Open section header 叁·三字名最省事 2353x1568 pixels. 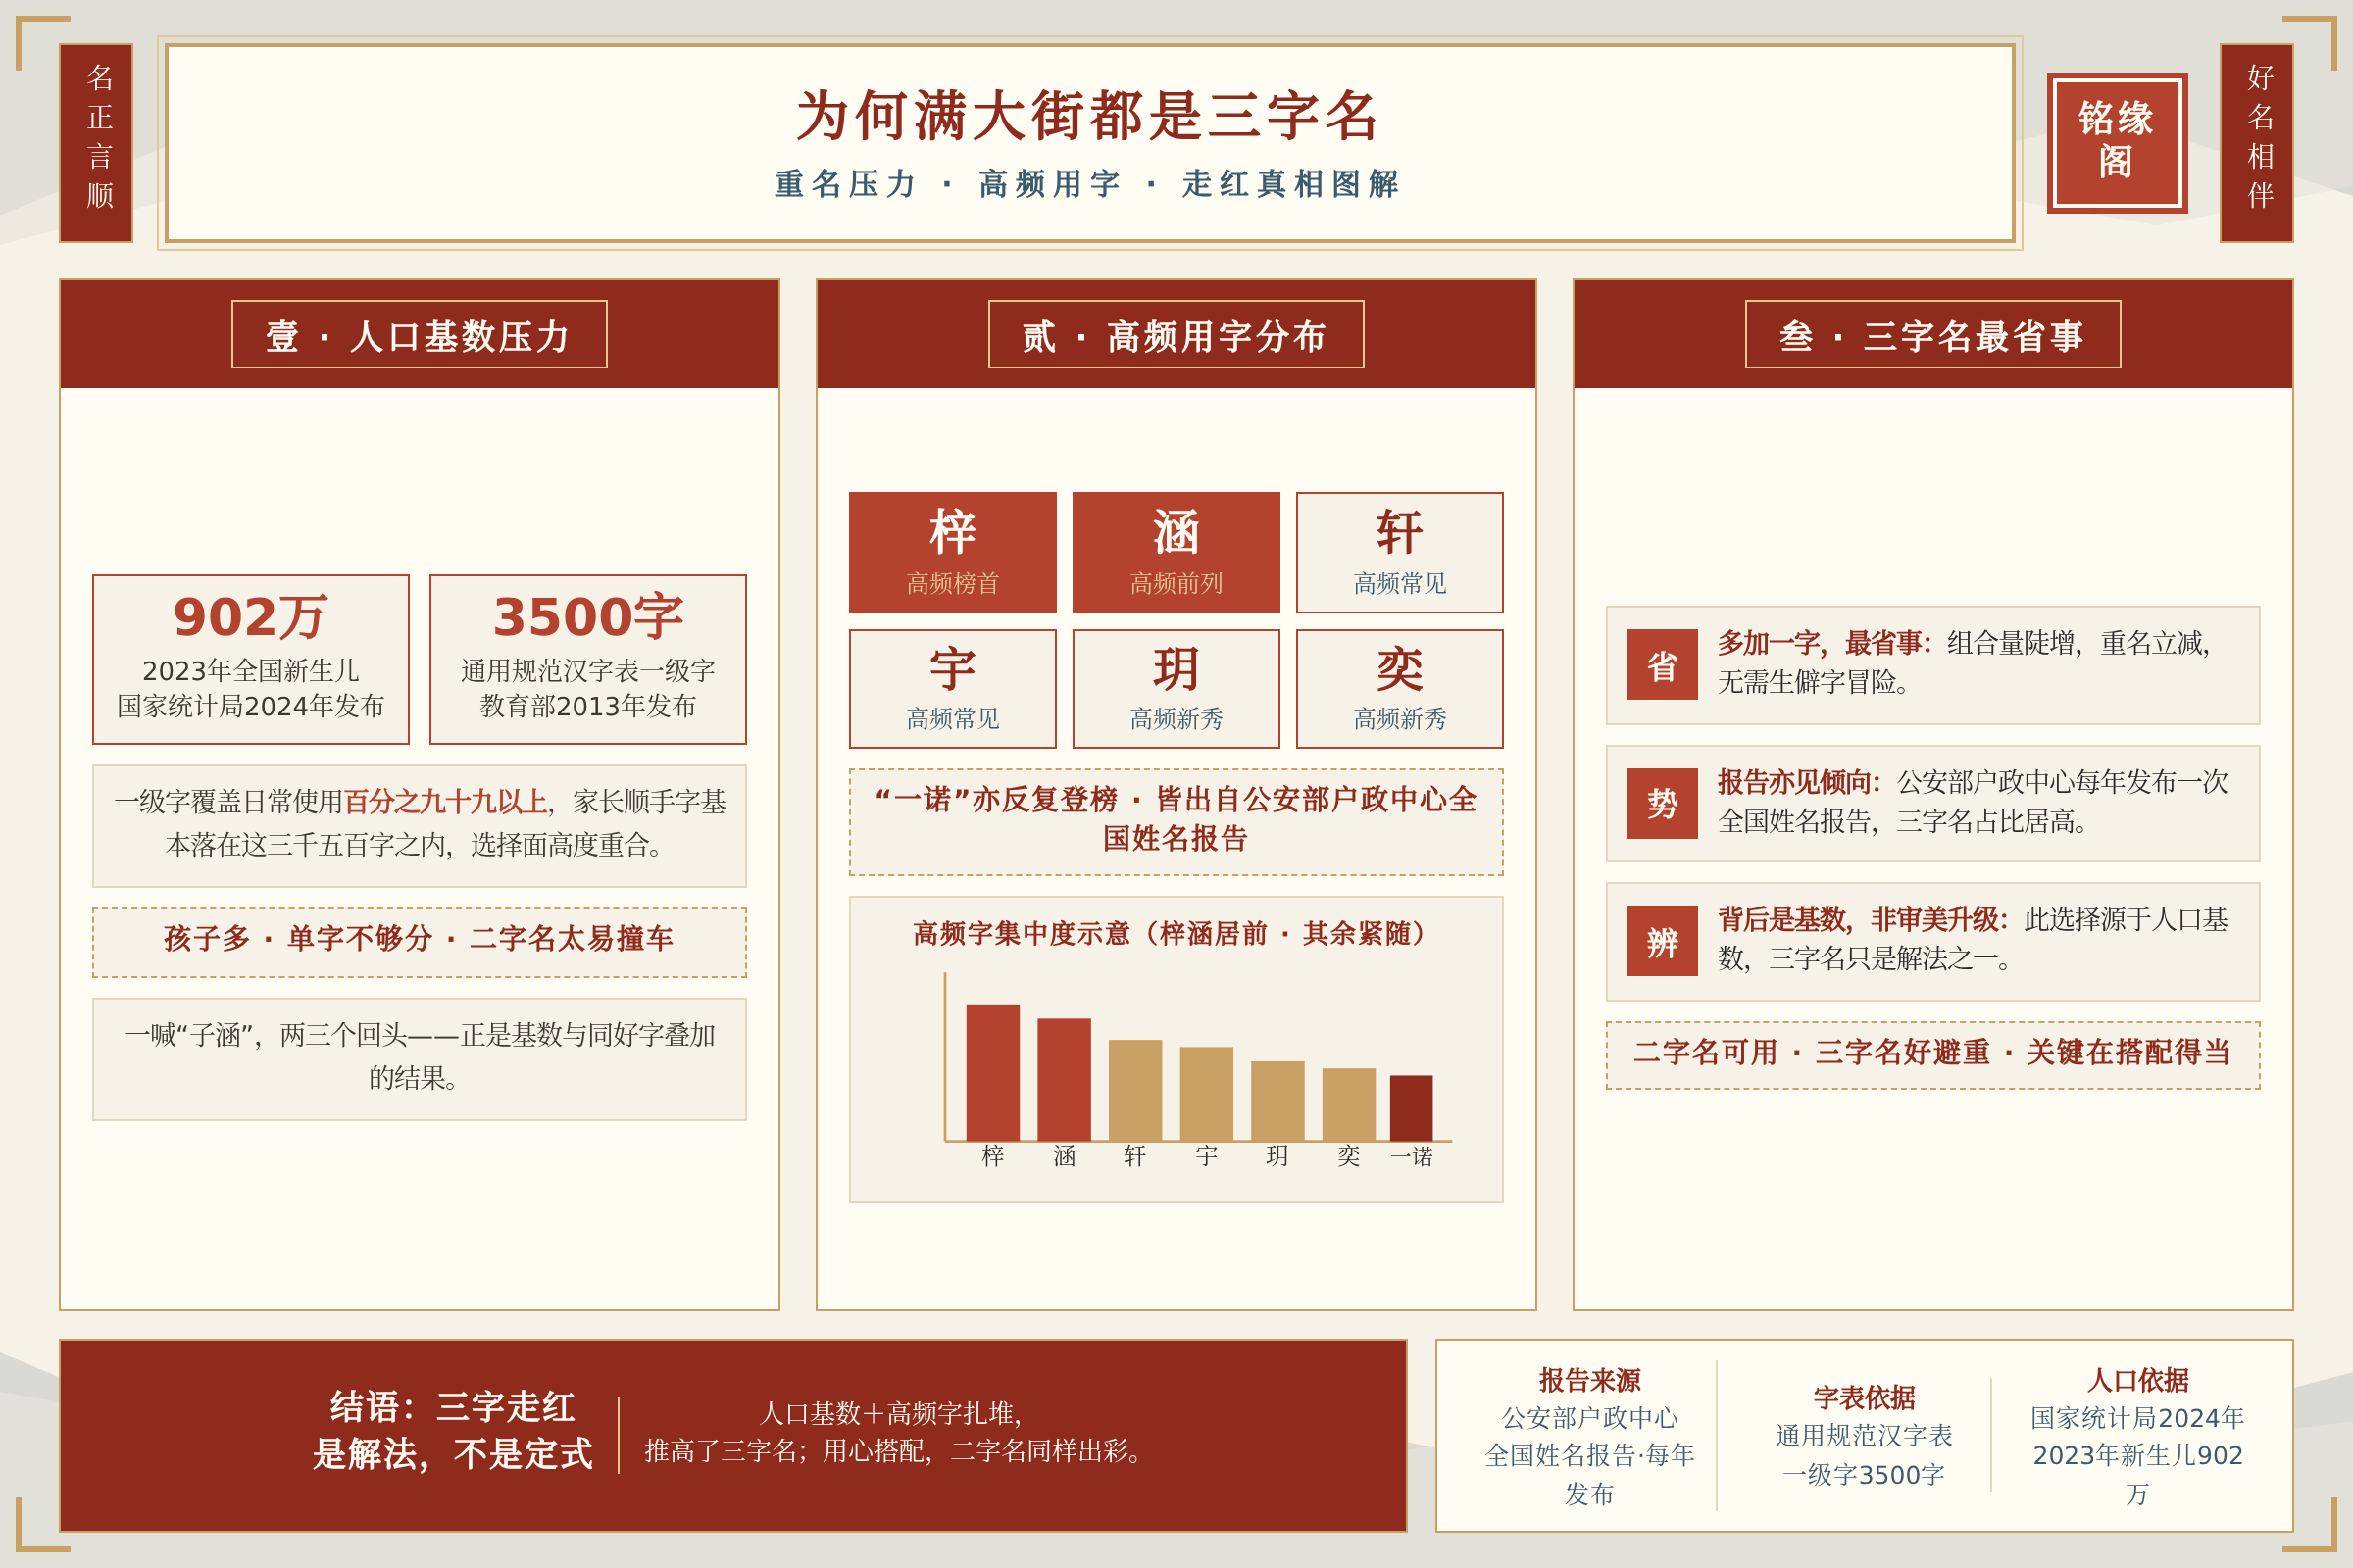pos(1932,335)
